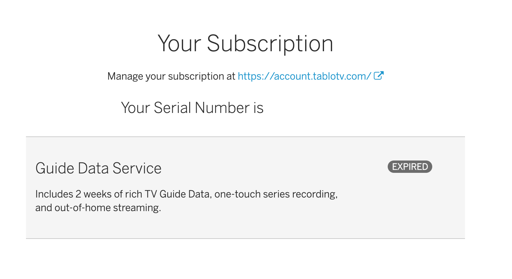Click the one-touch series recording phrase
512x279 pixels.
tap(275, 194)
